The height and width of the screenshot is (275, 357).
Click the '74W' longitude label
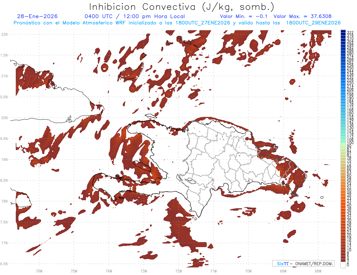click(109, 271)
